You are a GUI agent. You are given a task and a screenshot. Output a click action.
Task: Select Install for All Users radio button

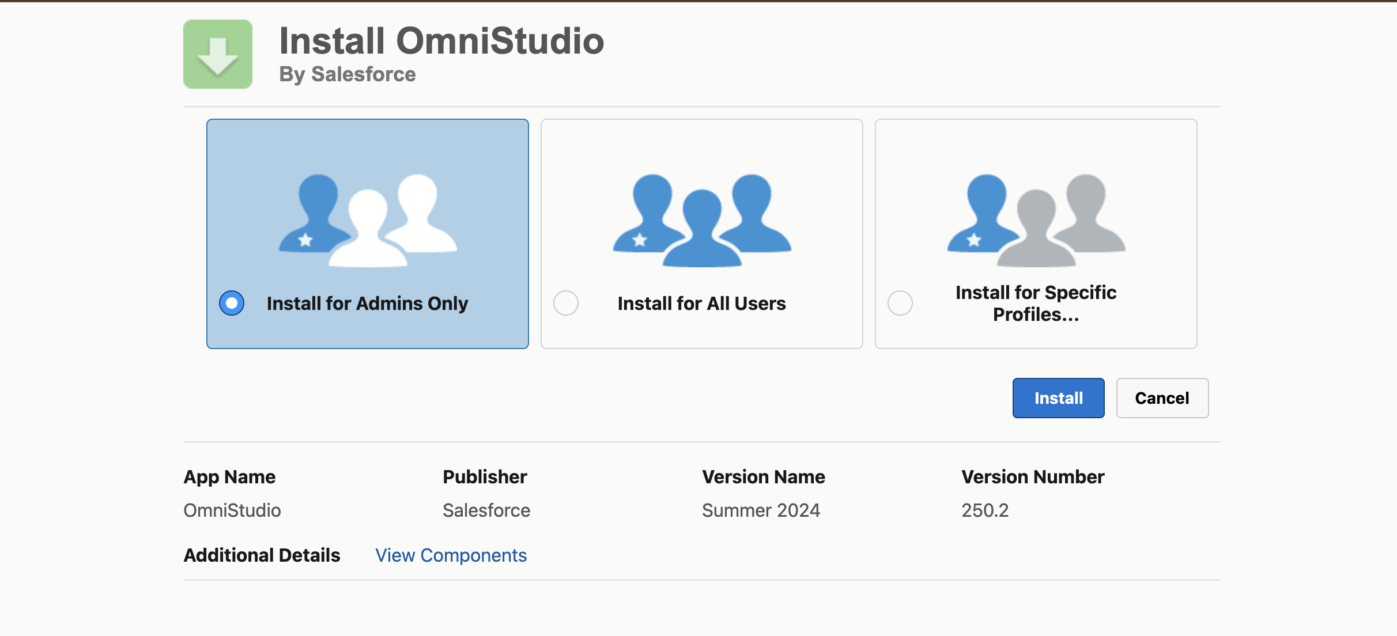tap(566, 303)
